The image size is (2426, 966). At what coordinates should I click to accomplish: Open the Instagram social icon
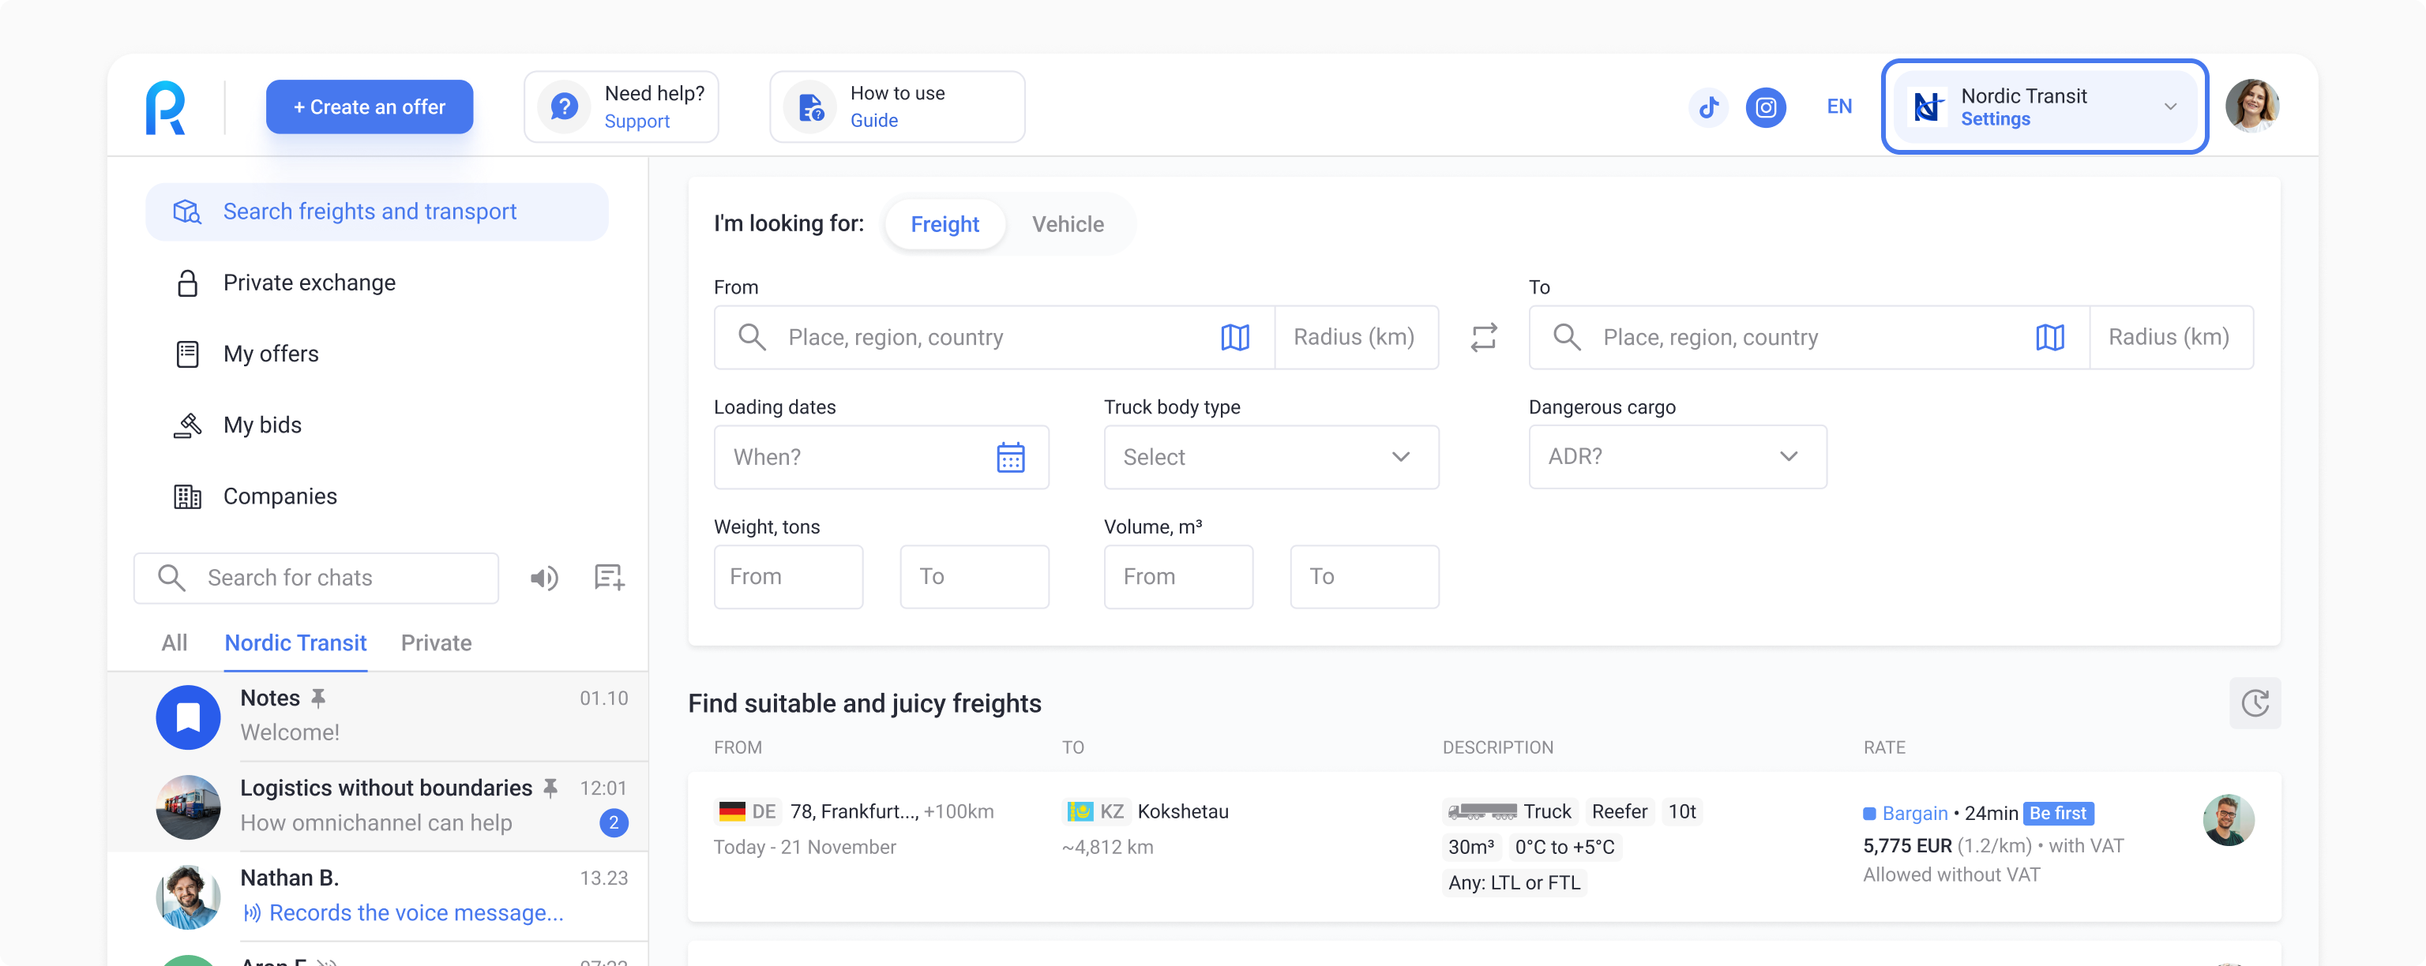1766,107
